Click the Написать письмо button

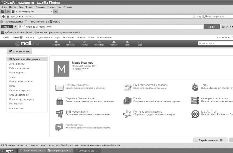(x=20, y=51)
